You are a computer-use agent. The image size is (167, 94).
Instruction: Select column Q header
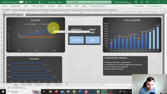click(46, 13)
